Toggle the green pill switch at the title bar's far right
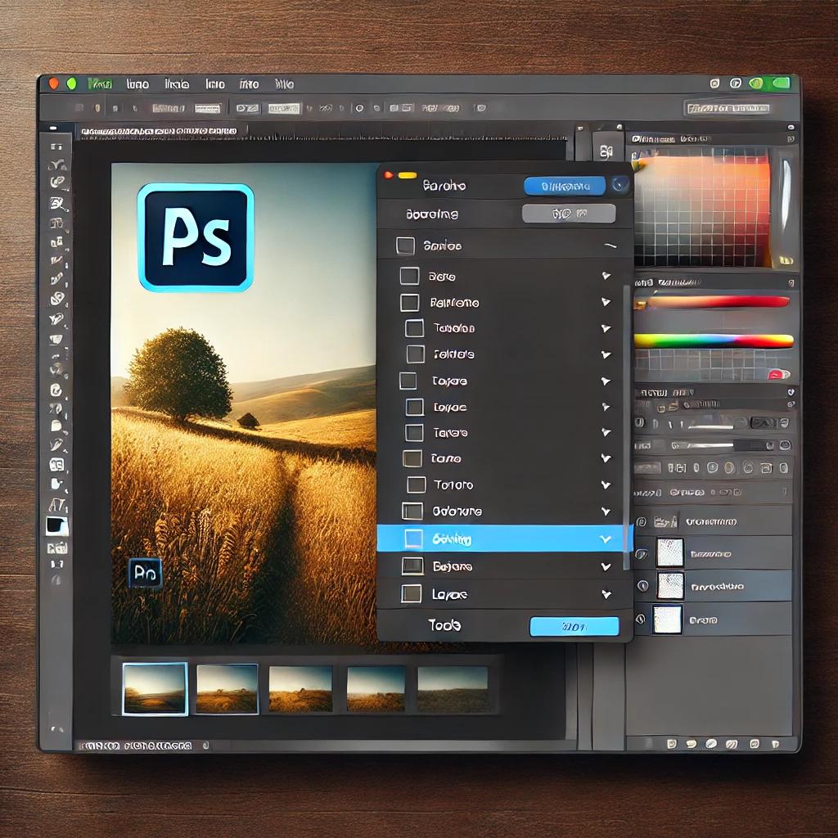 tap(780, 83)
